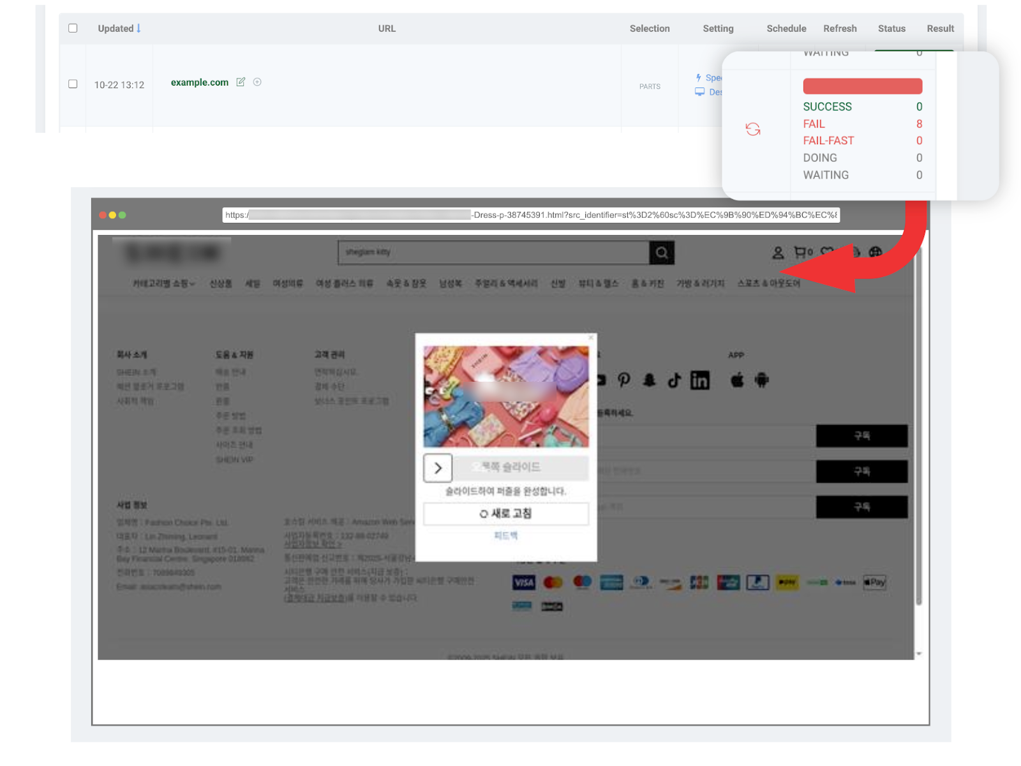Image resolution: width=1021 pixels, height=766 pixels.
Task: Click the LinkedIn social icon
Action: pos(699,380)
